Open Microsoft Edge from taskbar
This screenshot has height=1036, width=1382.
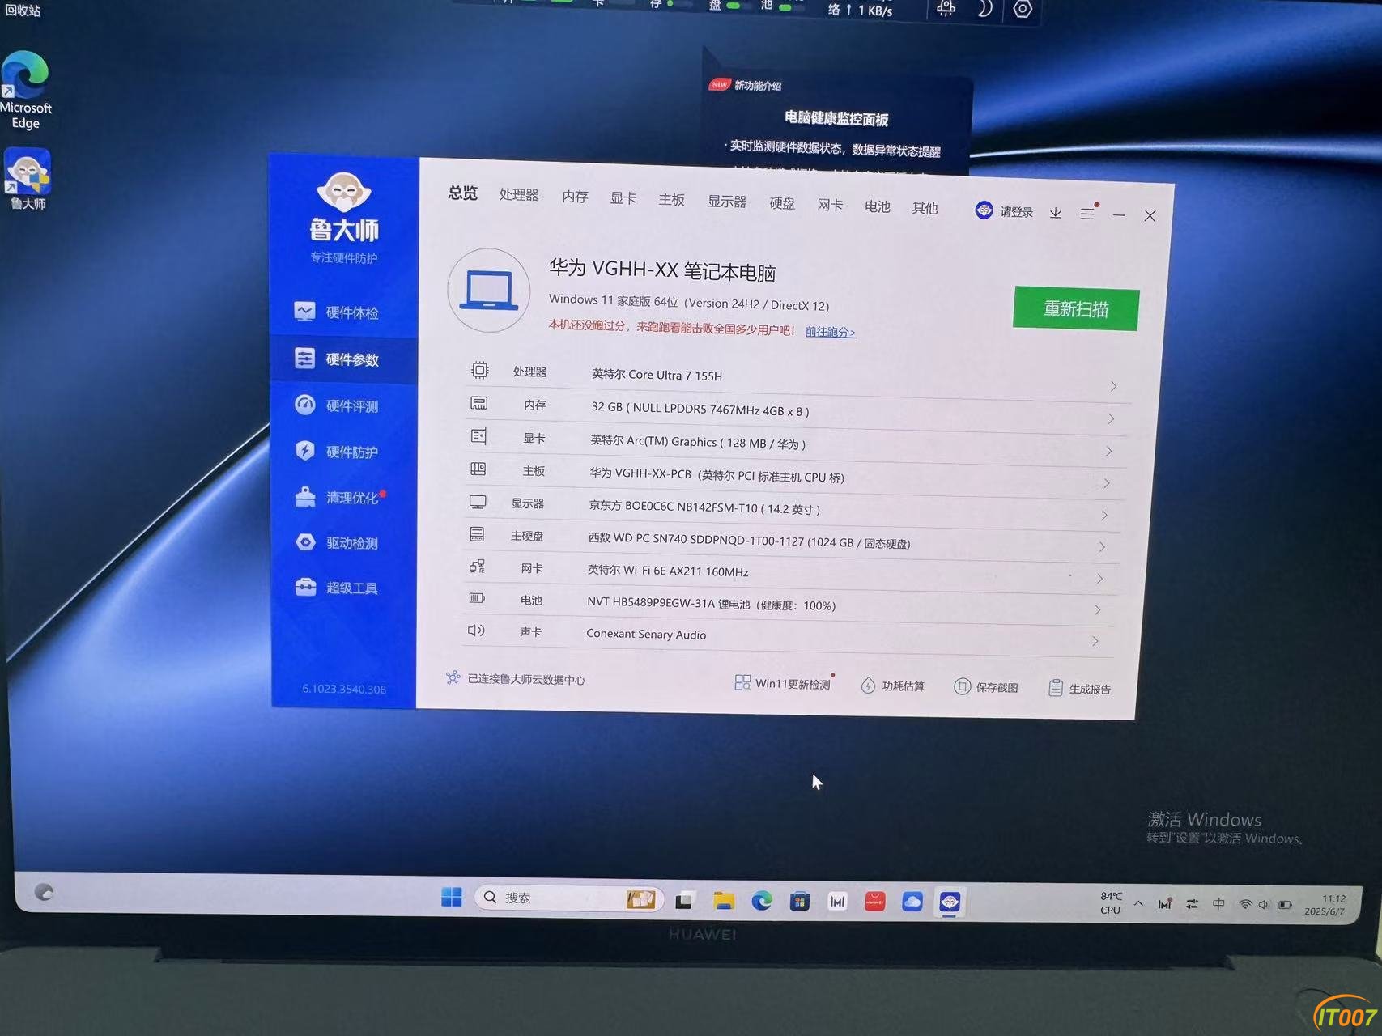(x=761, y=900)
